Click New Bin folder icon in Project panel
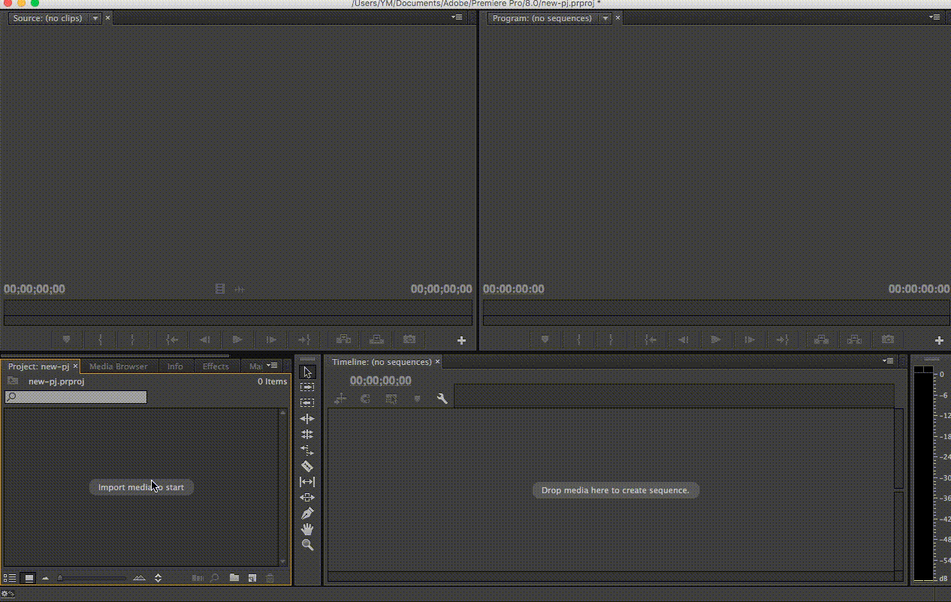951x602 pixels. [234, 578]
